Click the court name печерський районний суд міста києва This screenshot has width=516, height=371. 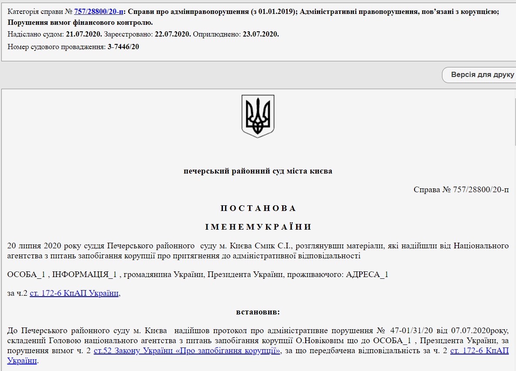point(258,171)
